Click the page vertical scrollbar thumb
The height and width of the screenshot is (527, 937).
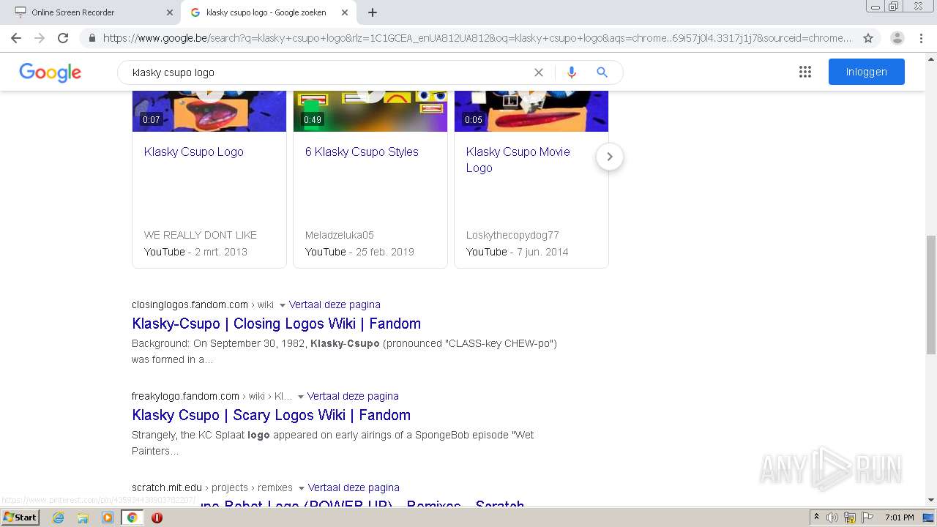coord(931,294)
